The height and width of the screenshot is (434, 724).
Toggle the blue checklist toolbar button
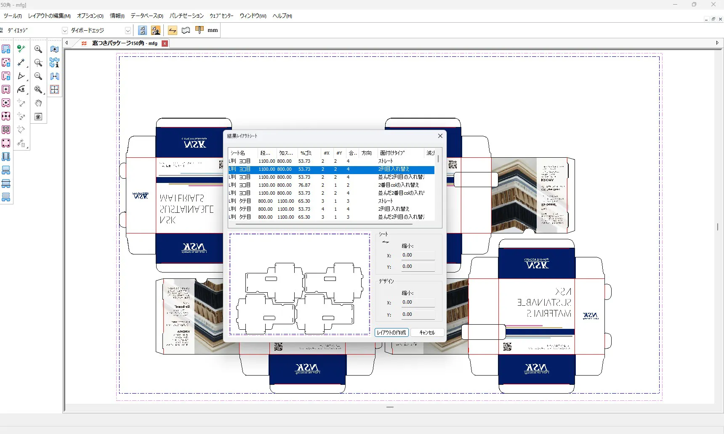pyautogui.click(x=142, y=30)
